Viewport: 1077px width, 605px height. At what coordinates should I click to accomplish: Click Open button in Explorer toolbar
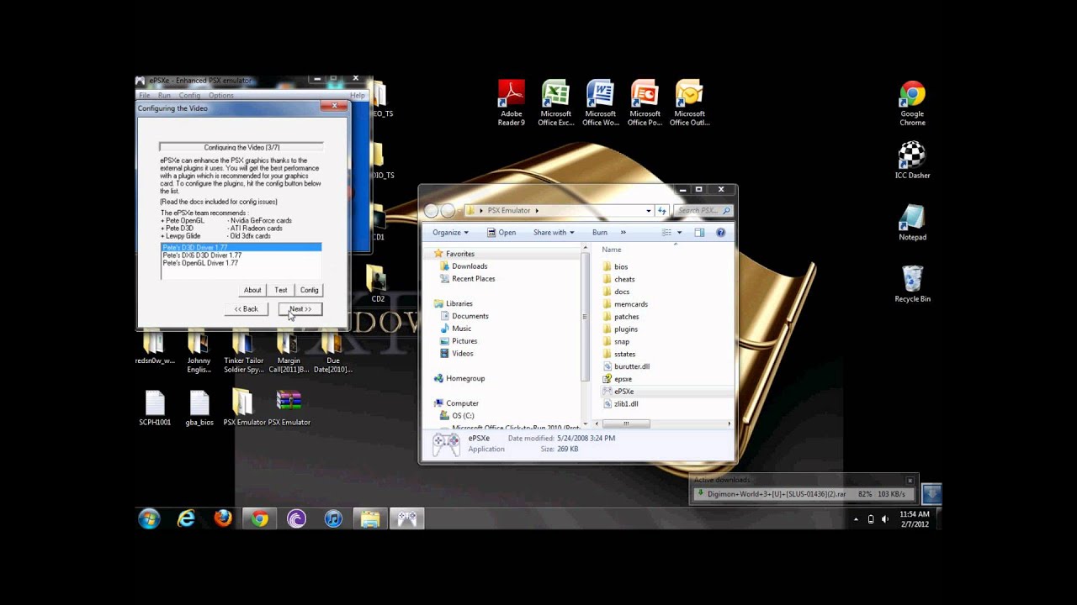pyautogui.click(x=501, y=233)
